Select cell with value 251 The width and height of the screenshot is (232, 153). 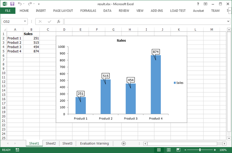click(x=31, y=38)
